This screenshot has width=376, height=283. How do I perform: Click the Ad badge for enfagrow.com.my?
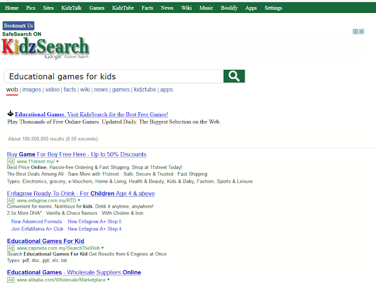tap(11, 201)
